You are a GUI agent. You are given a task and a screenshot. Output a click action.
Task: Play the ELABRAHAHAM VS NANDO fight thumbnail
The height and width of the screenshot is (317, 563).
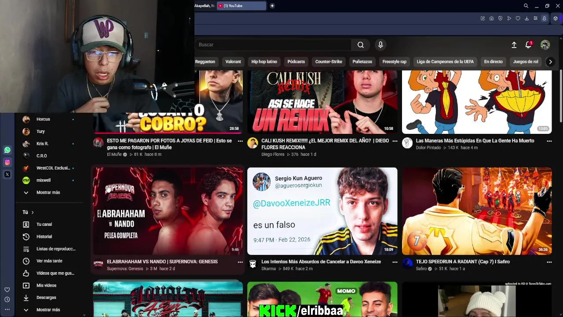pyautogui.click(x=168, y=211)
